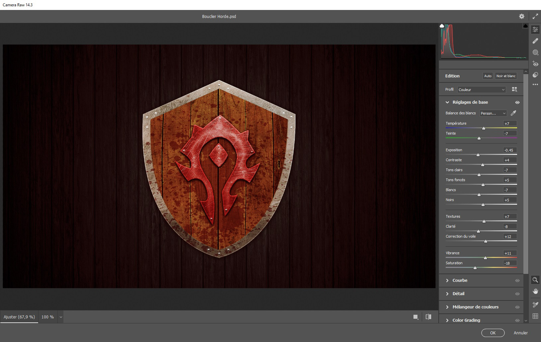Screen dimensions: 541x342
Task: Toggle visibility eye for Détail panel
Action: 517,294
